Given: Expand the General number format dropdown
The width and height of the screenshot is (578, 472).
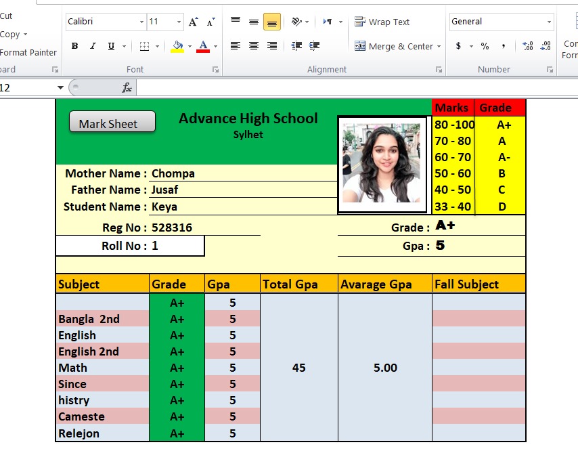Looking at the screenshot, I should pos(549,22).
